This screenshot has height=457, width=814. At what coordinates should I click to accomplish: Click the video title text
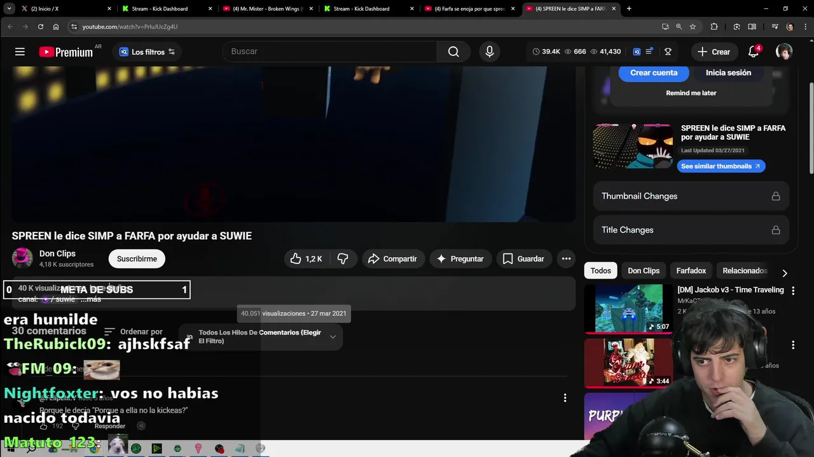(x=132, y=236)
